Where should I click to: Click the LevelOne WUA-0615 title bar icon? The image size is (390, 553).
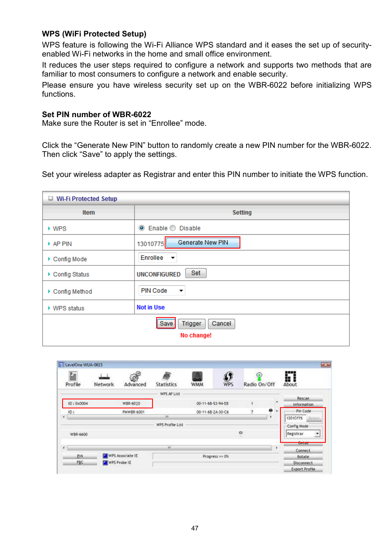click(x=61, y=364)
